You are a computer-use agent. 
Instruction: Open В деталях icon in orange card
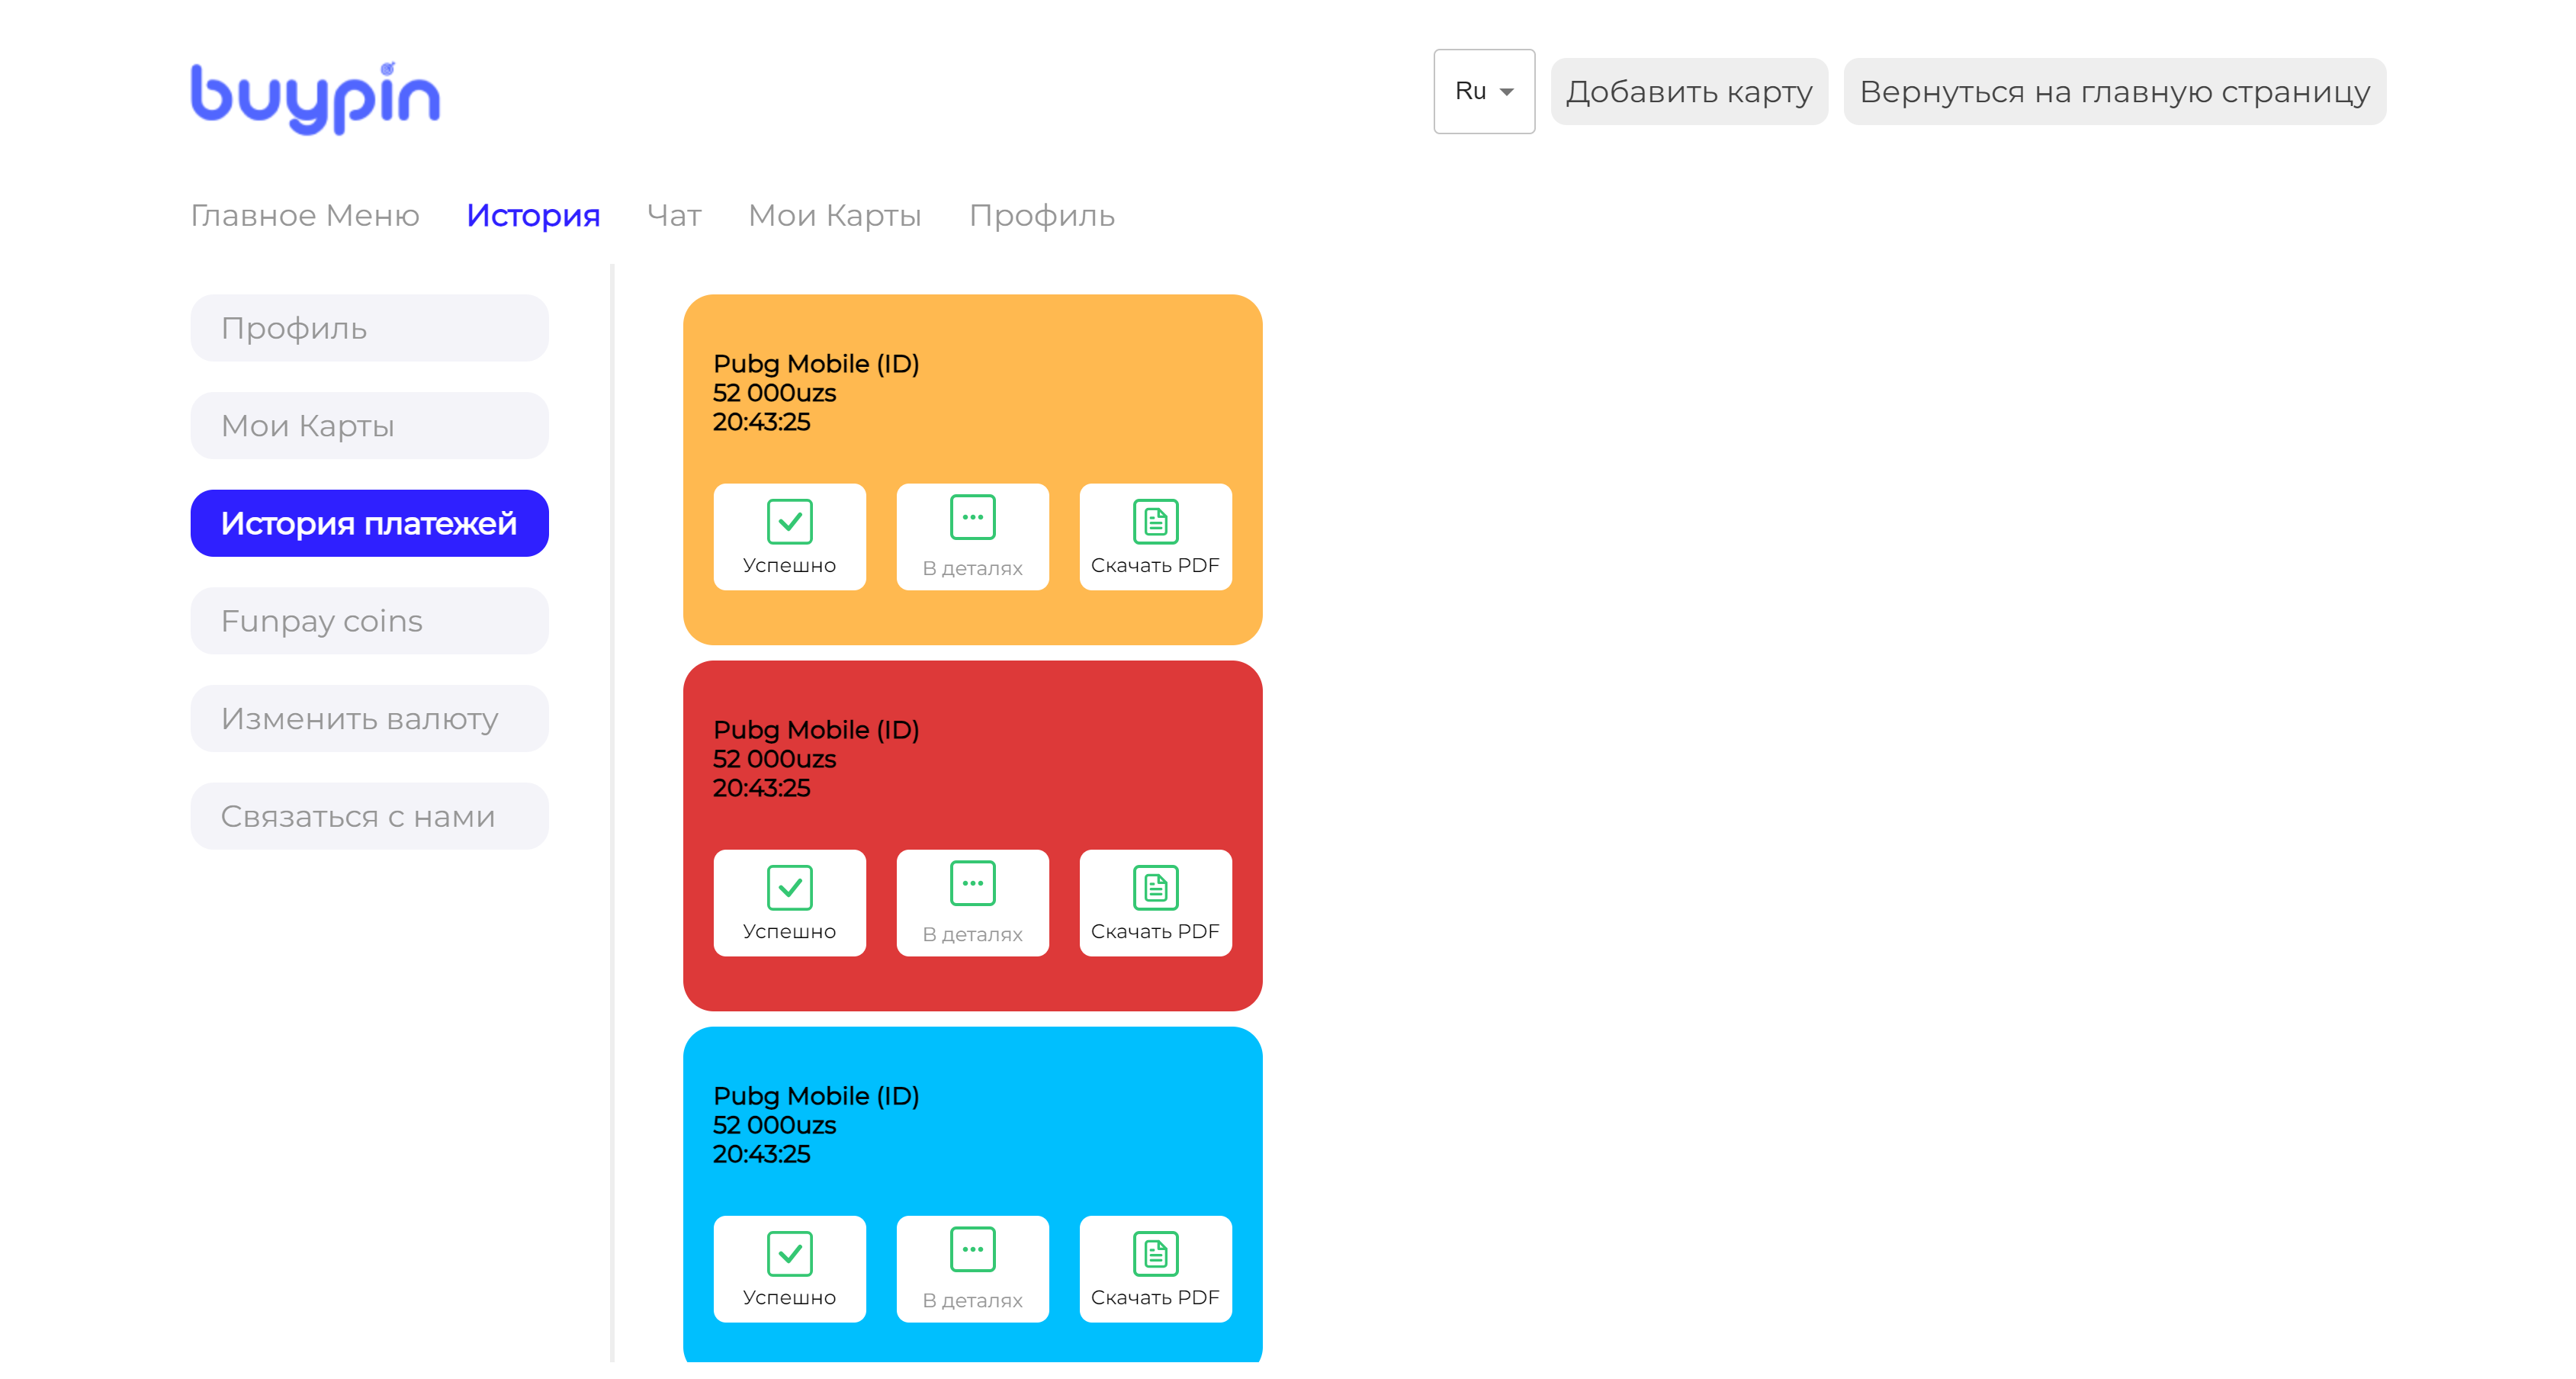click(x=972, y=518)
